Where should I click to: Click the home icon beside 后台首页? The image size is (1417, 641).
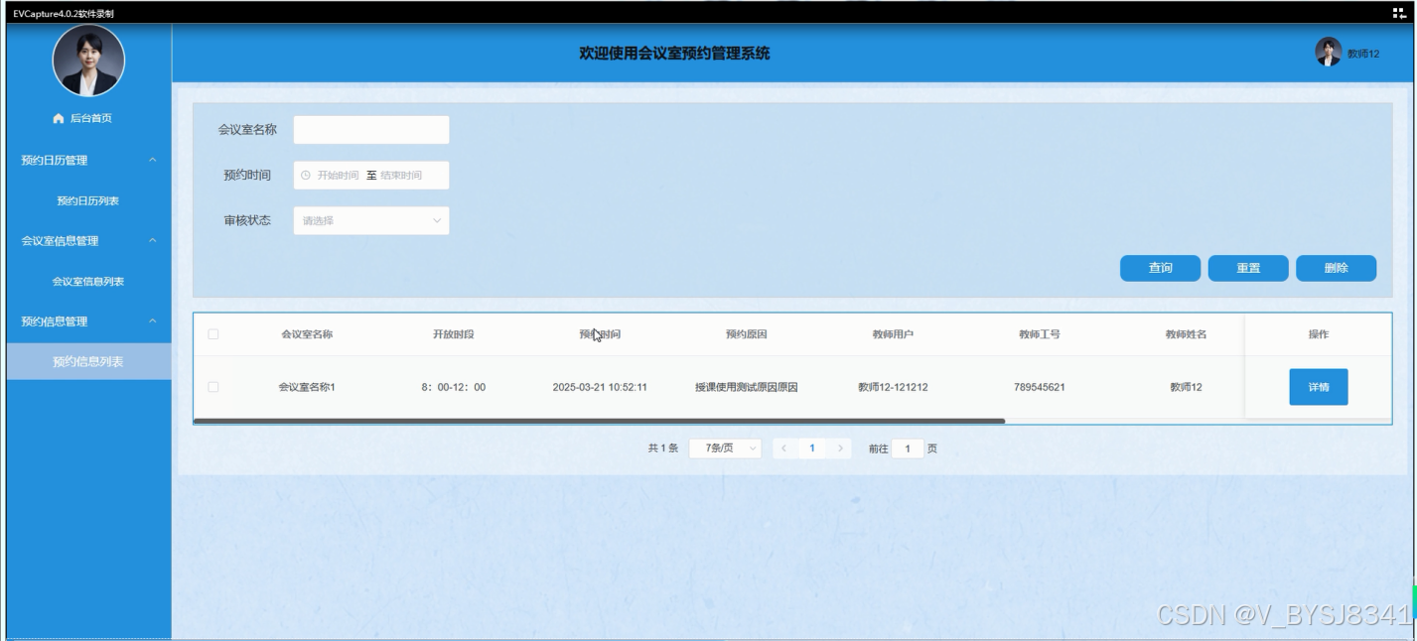click(58, 119)
